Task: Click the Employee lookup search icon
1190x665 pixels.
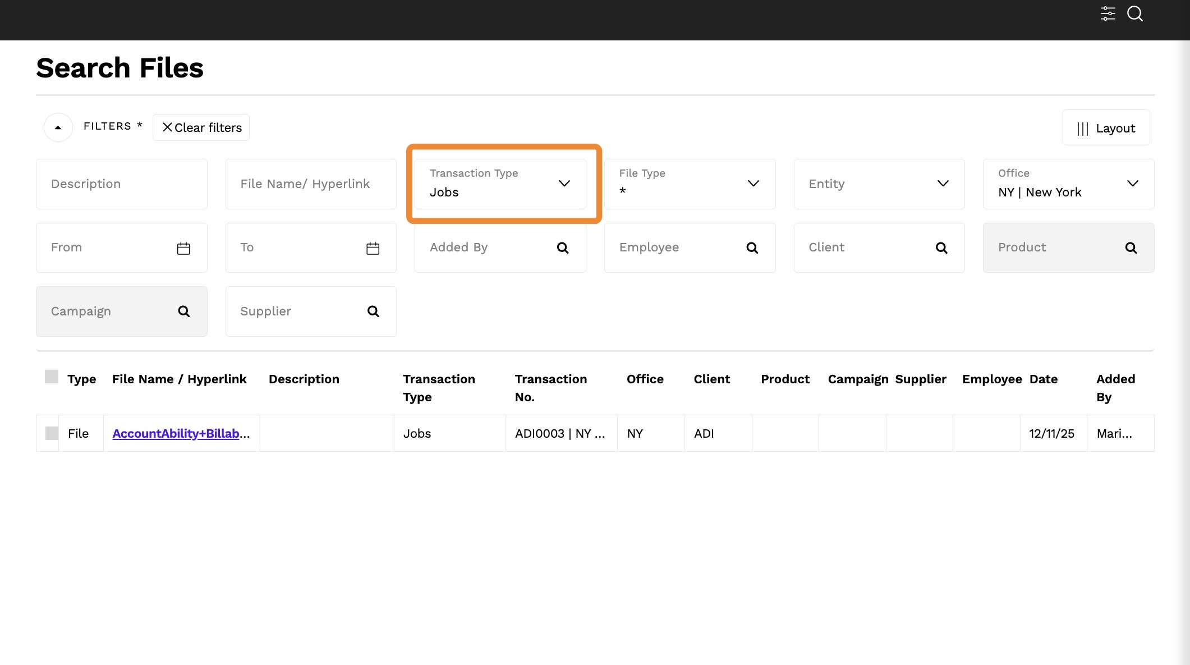Action: tap(752, 248)
